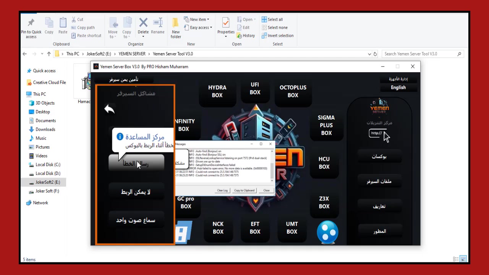Viewport: 489px width, 275px height.
Task: Click Clear Log in the Messages window
Action: pos(222,190)
